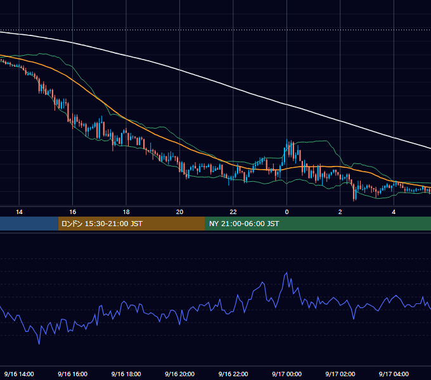431x380 pixels.
Task: Select the ロンドン 15:30-21:00 JST session bar
Action: (131, 224)
